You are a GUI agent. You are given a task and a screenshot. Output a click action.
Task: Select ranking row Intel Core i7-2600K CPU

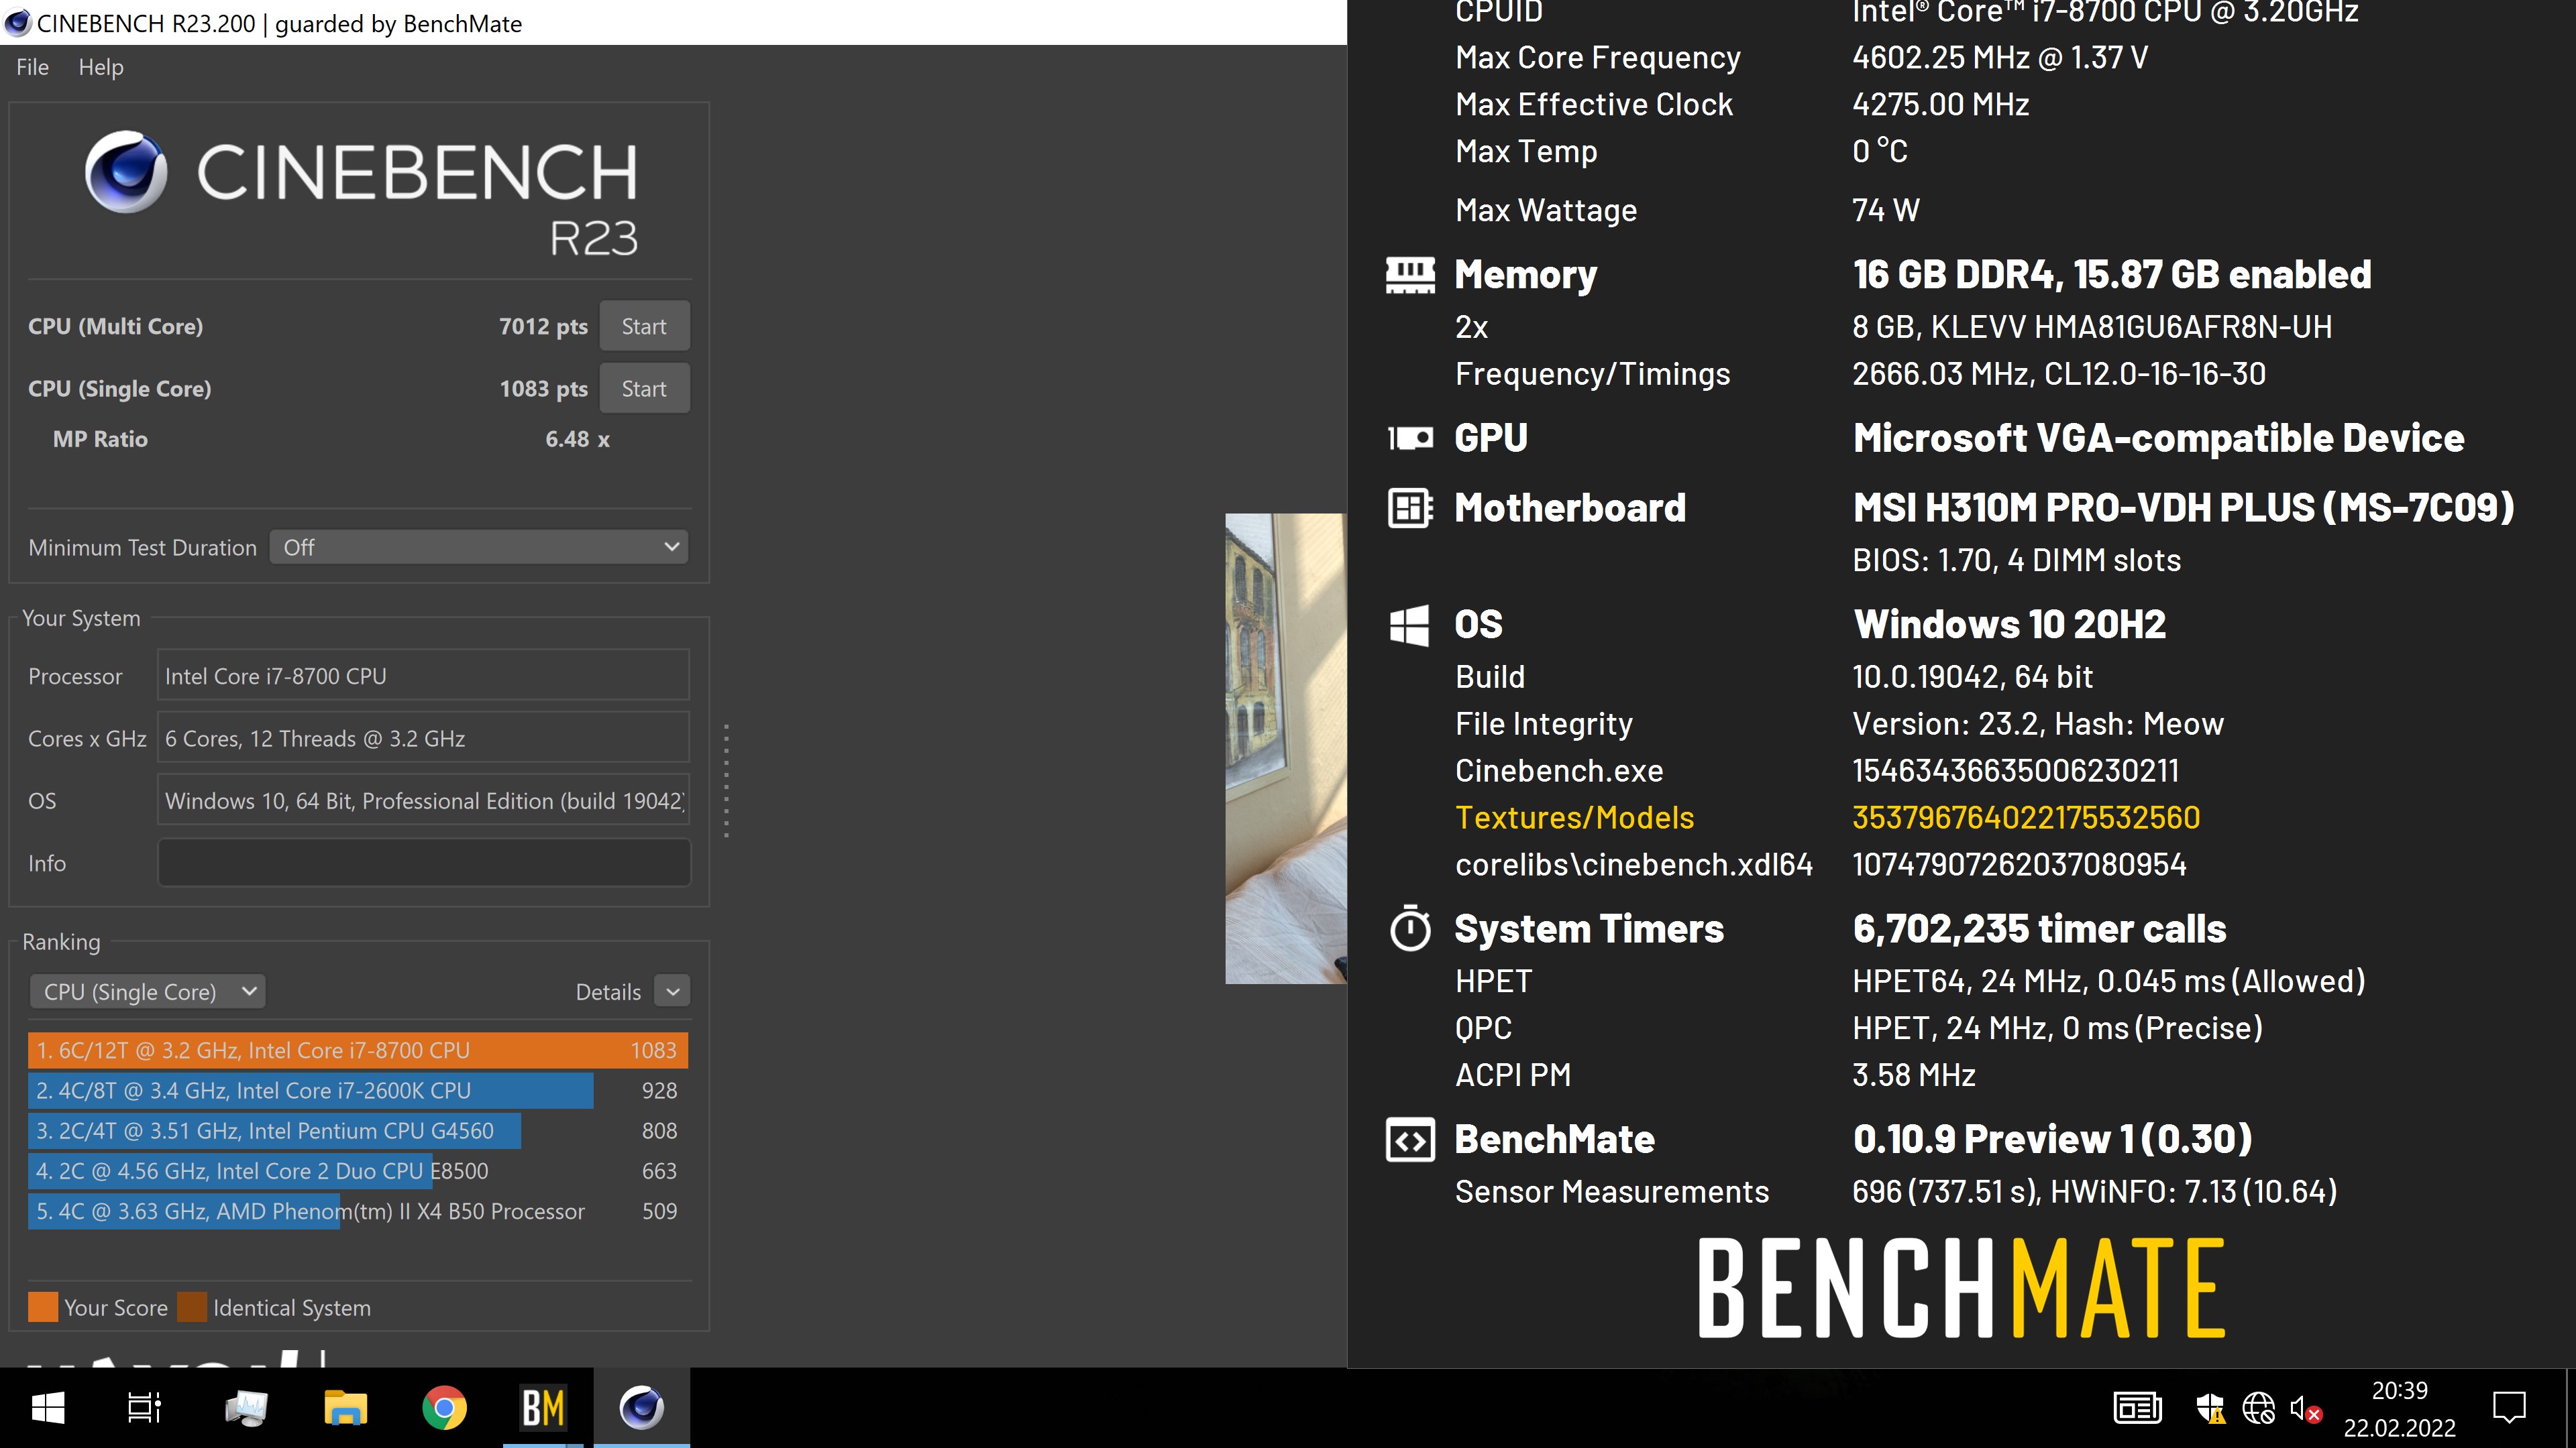click(358, 1090)
